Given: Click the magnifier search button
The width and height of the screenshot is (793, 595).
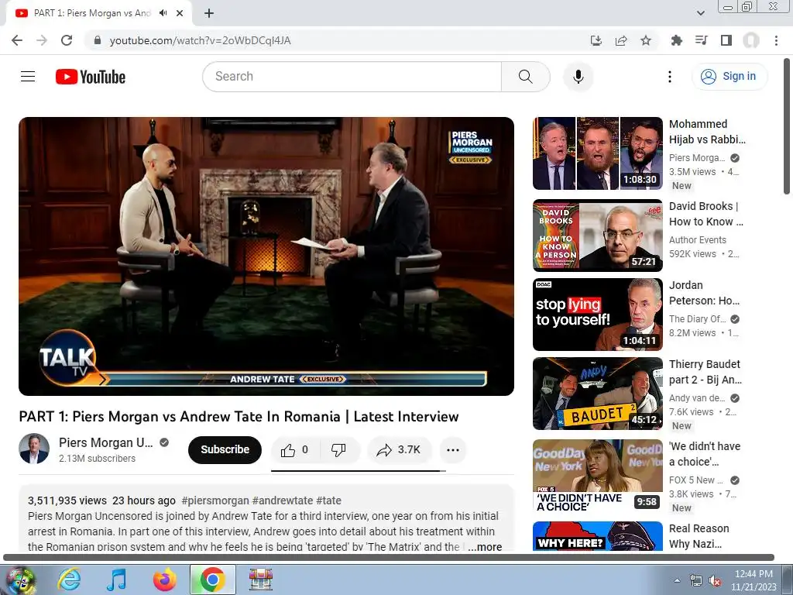Looking at the screenshot, I should tap(526, 77).
